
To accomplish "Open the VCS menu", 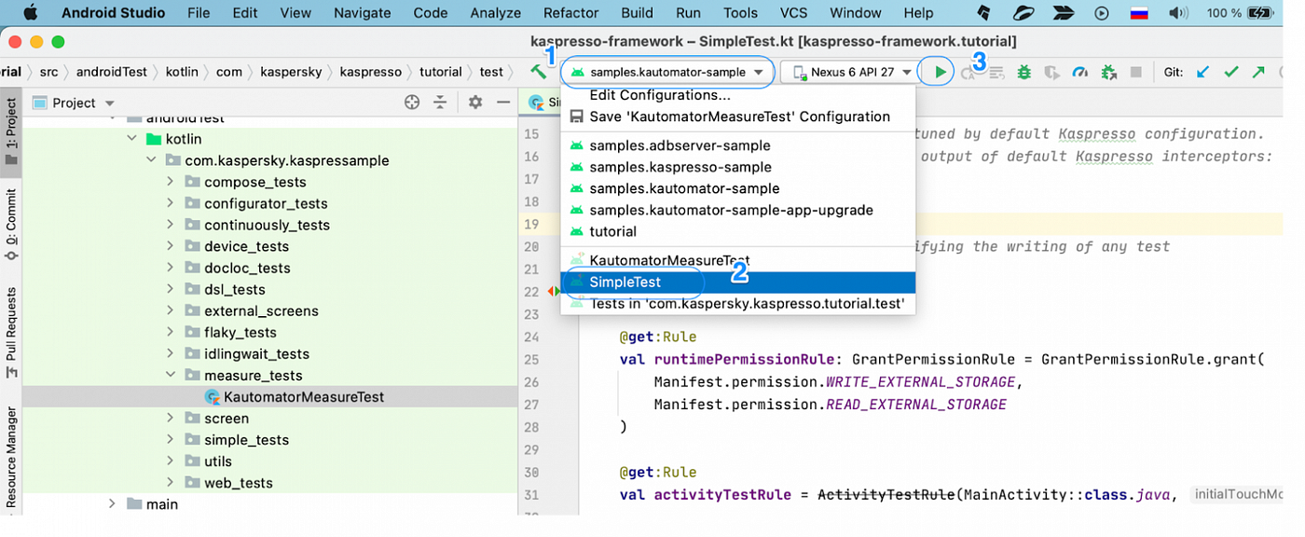I will [793, 13].
